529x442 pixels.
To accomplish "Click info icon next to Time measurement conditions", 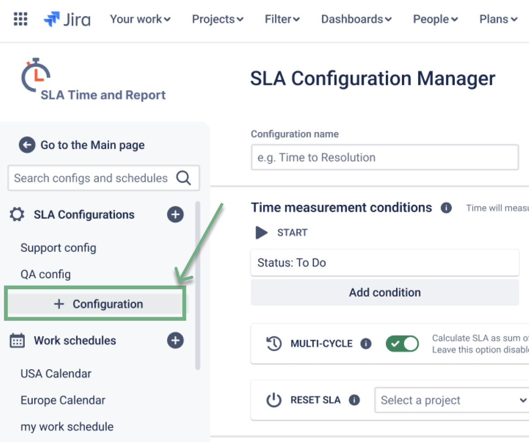I will coord(446,208).
